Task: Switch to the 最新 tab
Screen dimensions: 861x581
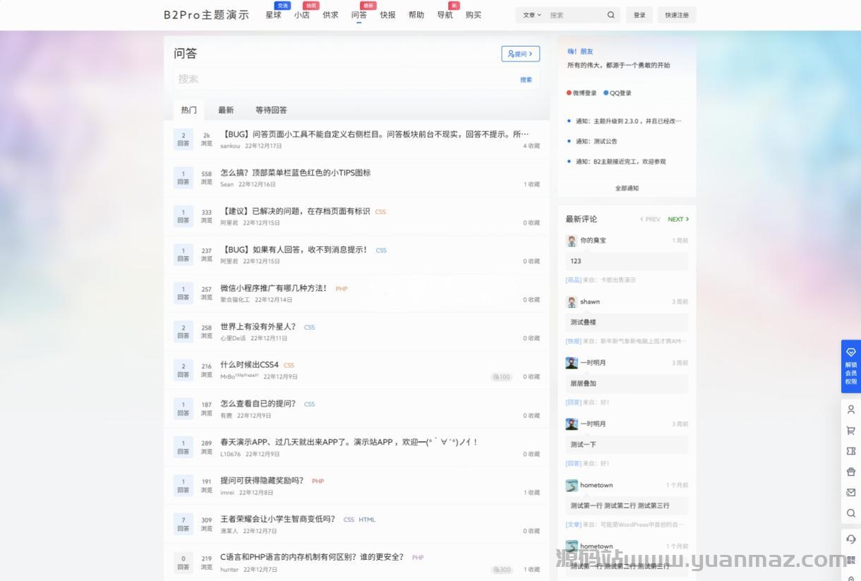Action: coord(226,110)
